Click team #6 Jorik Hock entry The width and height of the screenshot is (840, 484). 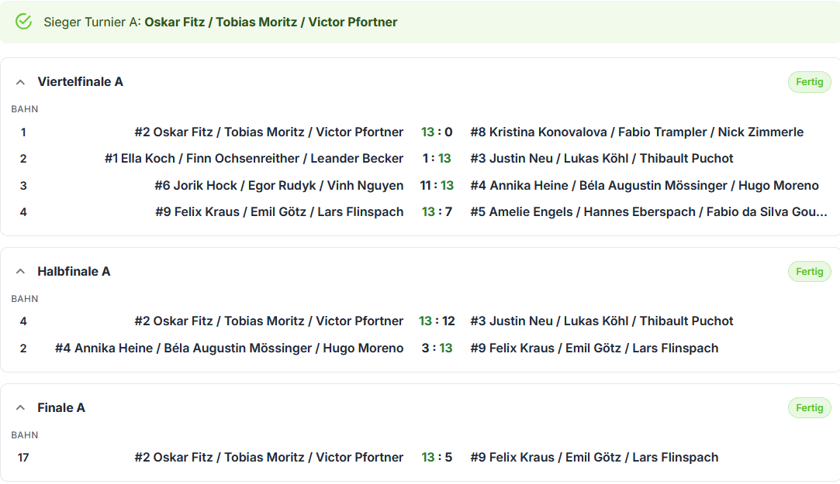coord(279,186)
